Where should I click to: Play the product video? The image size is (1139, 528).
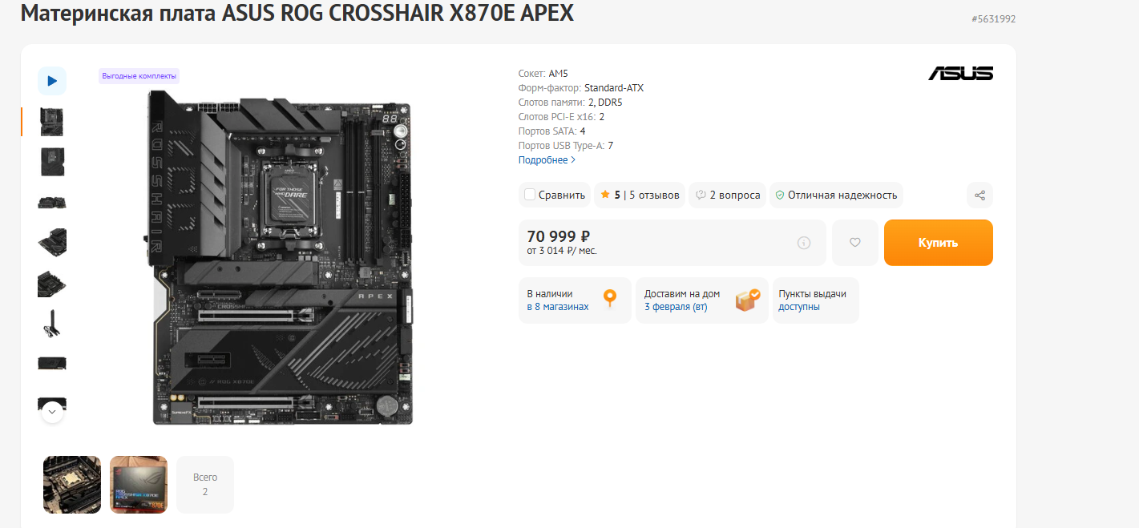click(x=52, y=81)
